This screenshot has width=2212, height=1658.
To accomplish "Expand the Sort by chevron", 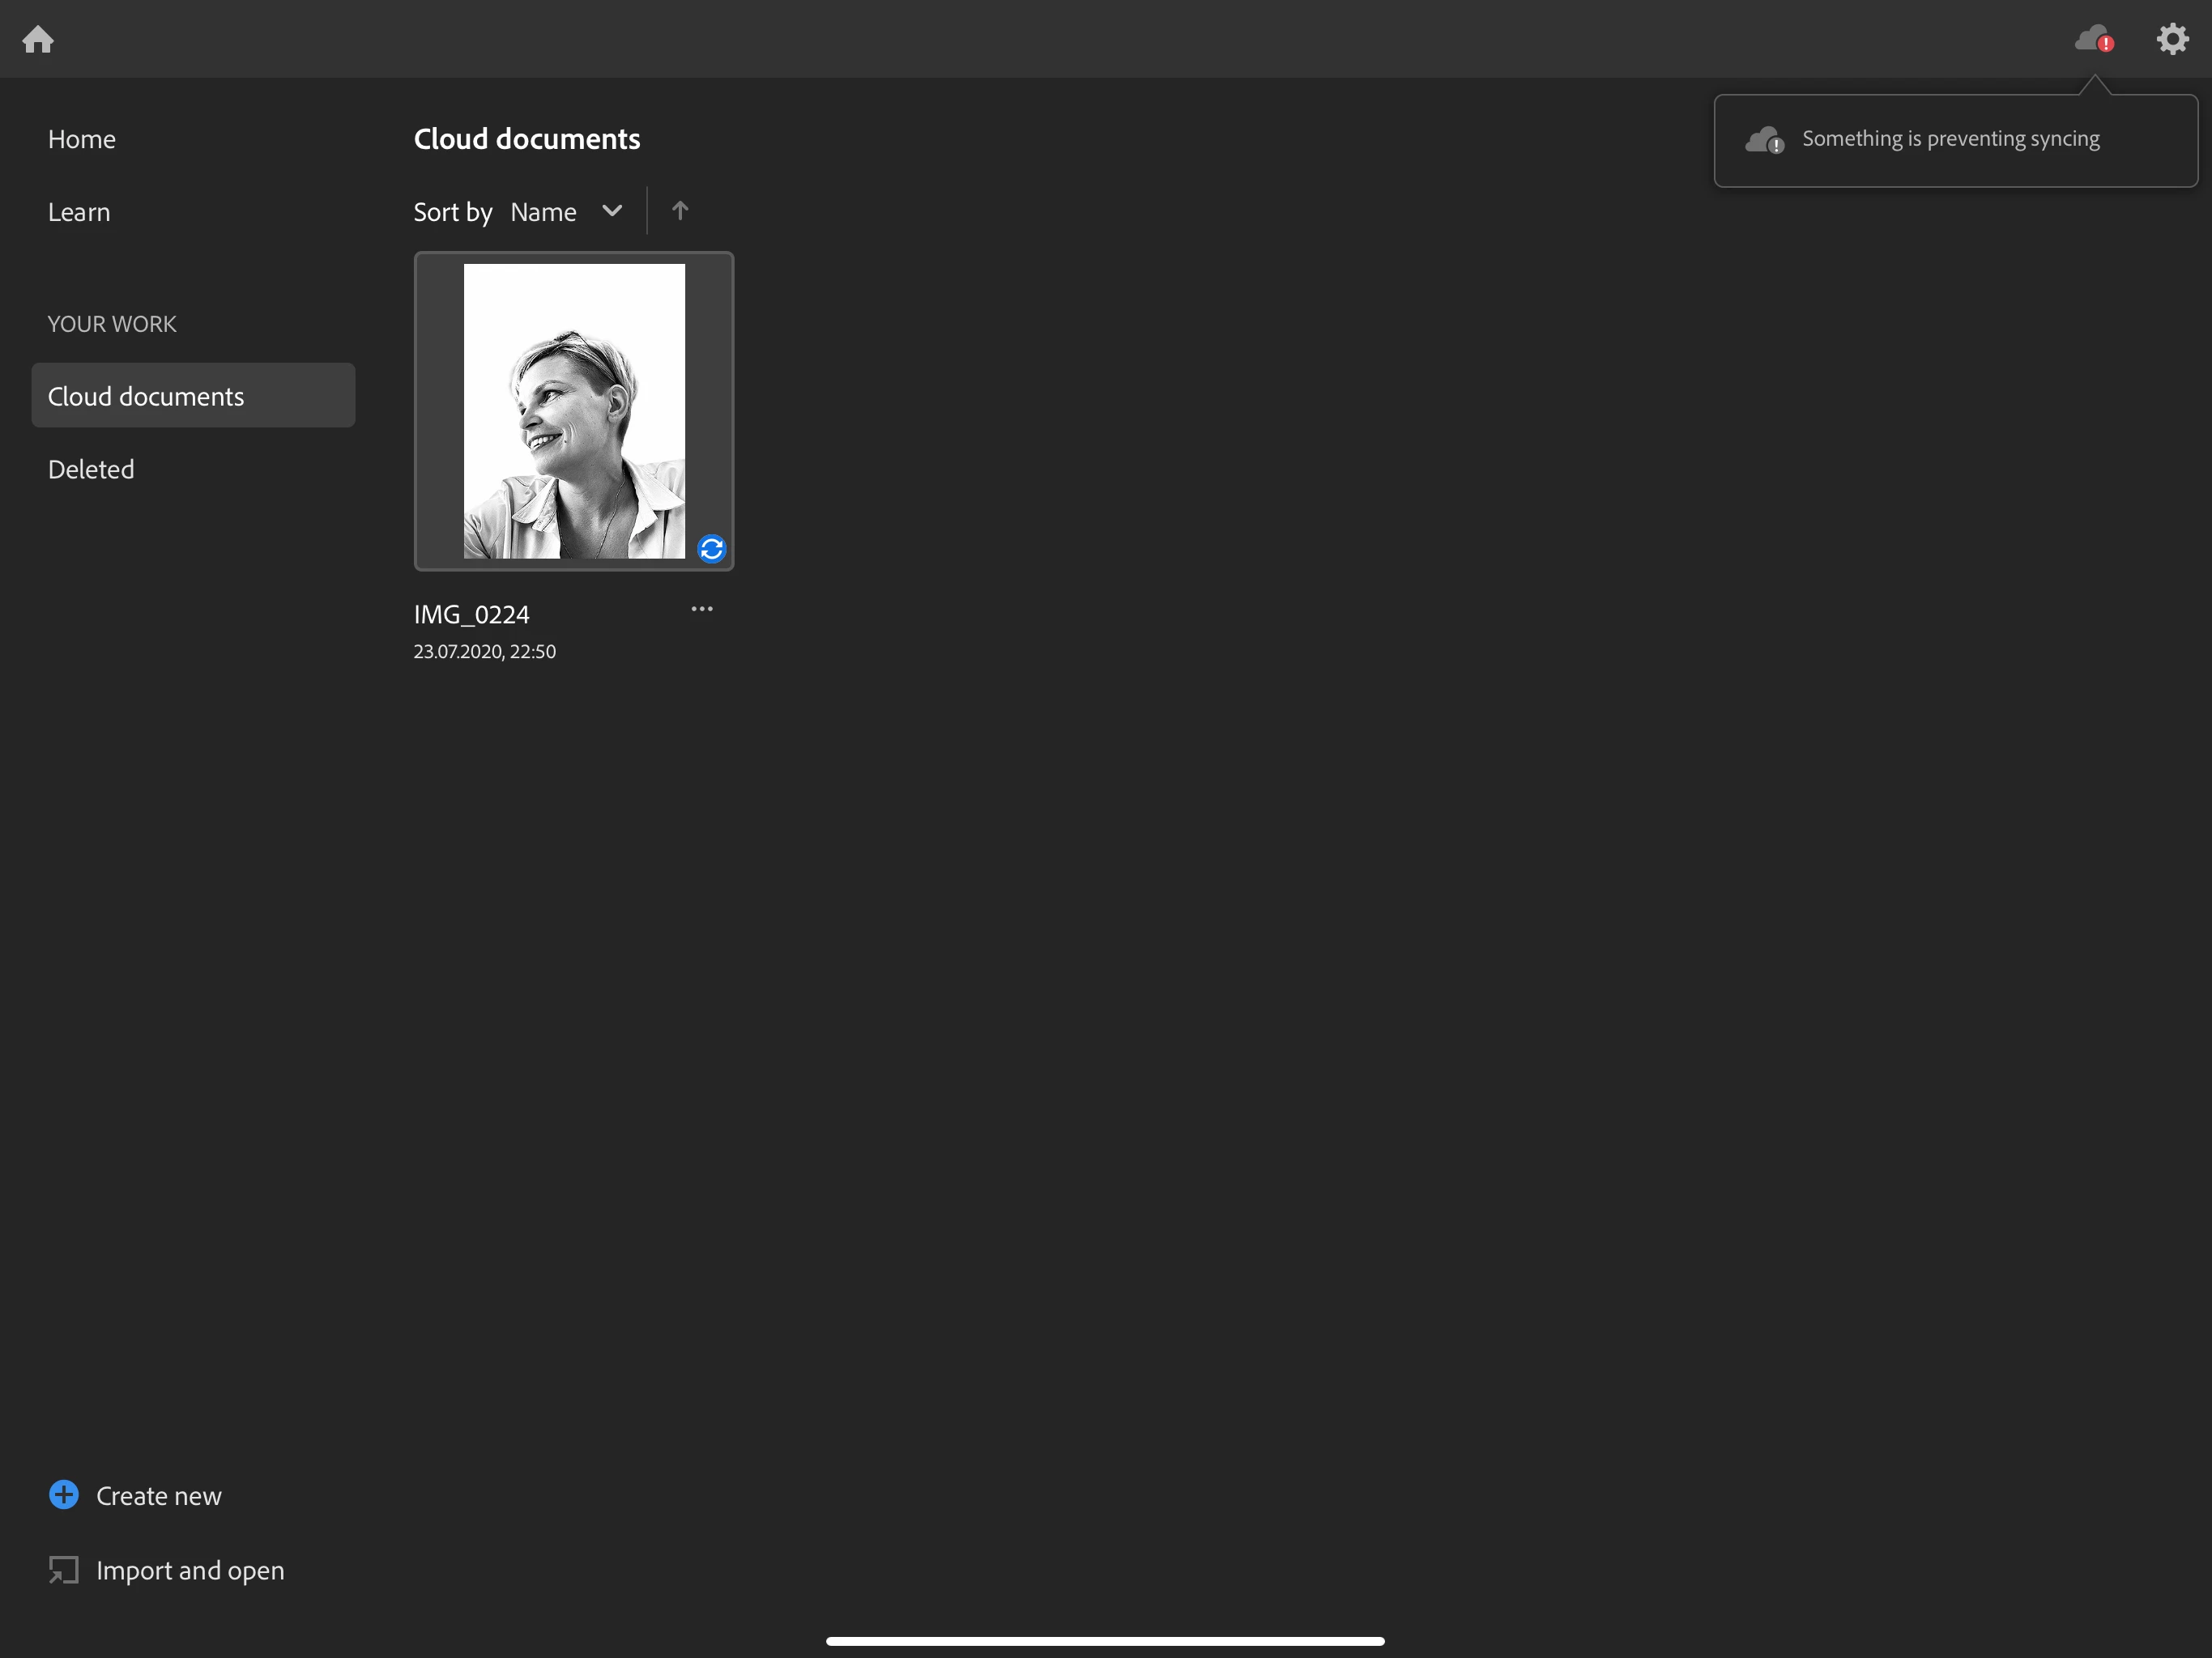I will click(x=612, y=210).
